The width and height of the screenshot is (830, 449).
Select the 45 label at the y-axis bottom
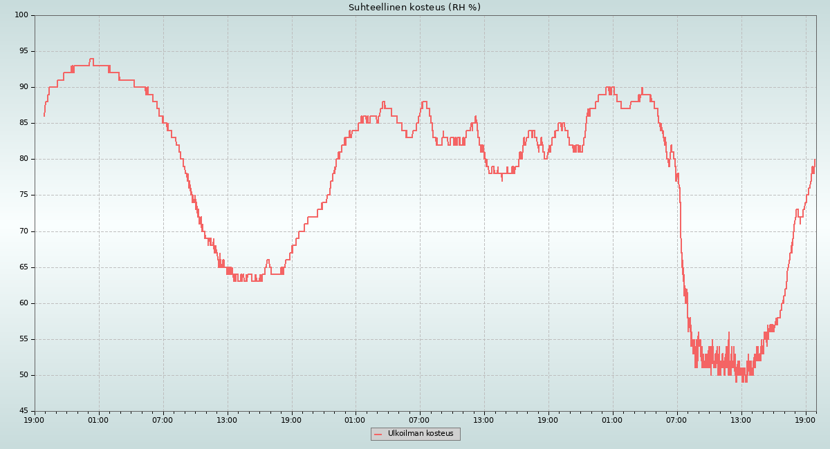[24, 412]
